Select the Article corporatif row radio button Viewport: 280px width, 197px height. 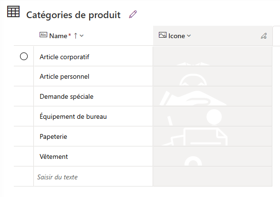(24, 56)
